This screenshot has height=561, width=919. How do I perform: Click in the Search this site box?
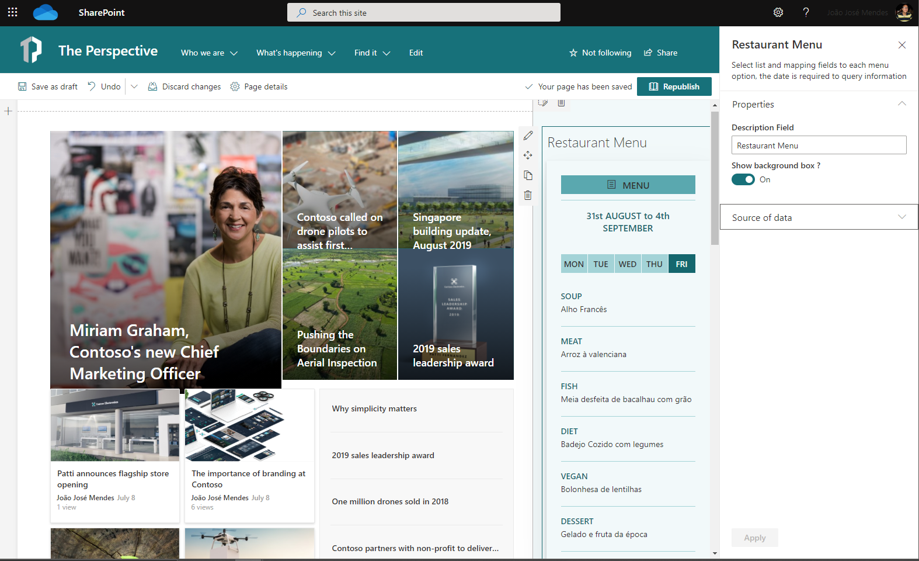424,12
